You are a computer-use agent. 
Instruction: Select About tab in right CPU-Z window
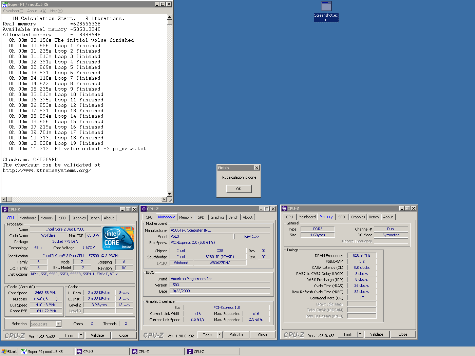(388, 217)
